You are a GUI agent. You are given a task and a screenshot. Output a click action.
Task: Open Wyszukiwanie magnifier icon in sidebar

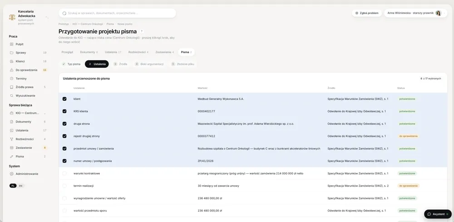click(x=12, y=95)
